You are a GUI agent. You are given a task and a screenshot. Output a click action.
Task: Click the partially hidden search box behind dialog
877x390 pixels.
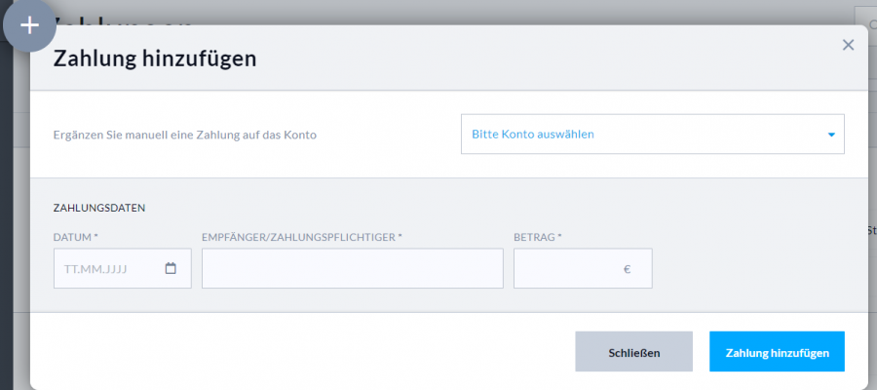coord(865,17)
